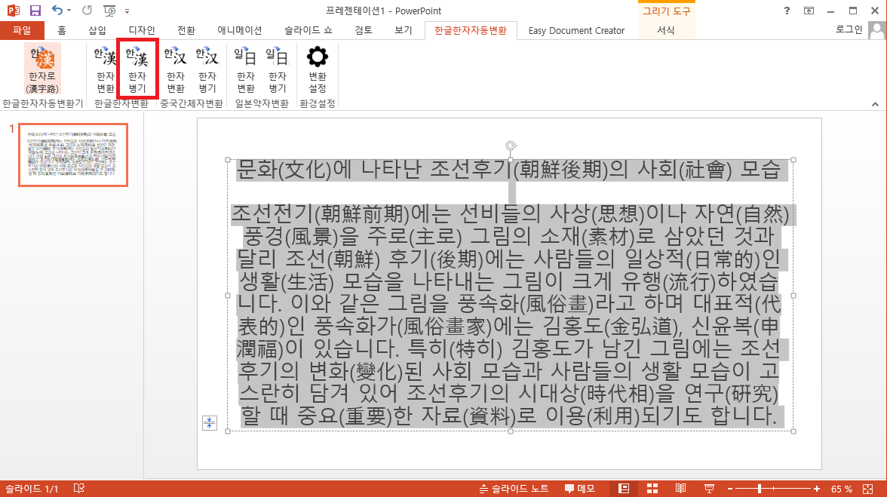Screen dimensions: 887x497
Task: Toggle the 슬라이드 노트 pane
Action: pos(514,489)
